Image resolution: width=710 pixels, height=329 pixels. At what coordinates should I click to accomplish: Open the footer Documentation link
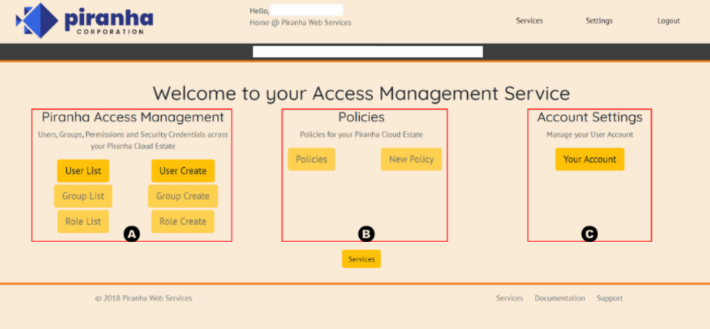coord(559,298)
